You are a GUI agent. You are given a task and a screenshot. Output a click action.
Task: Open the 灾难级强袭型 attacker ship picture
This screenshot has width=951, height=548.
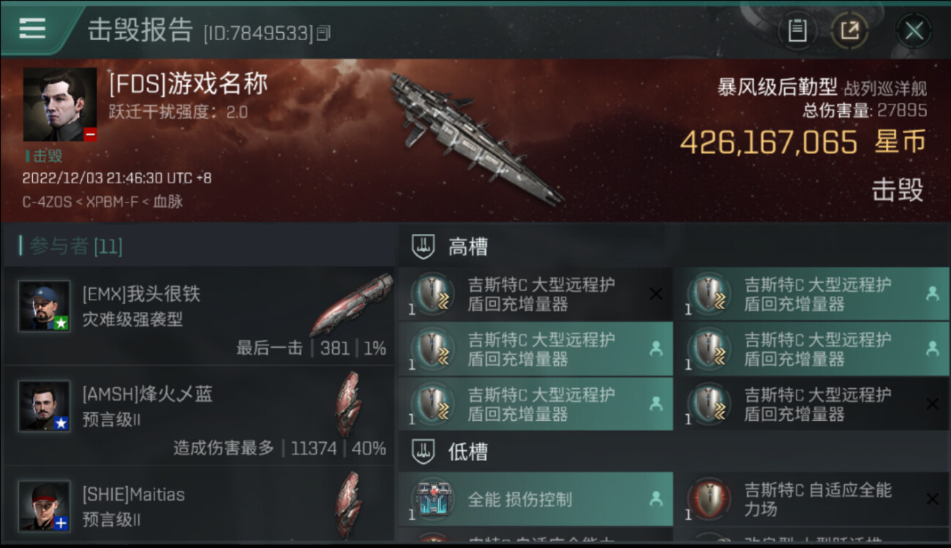coord(351,304)
